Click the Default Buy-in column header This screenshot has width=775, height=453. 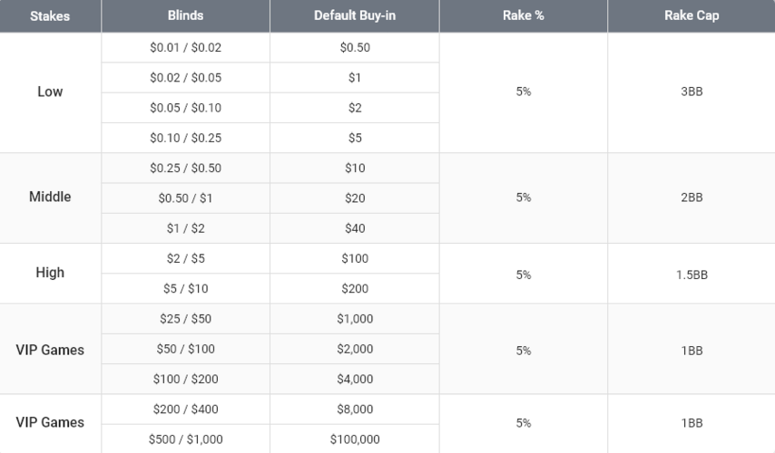coord(355,15)
